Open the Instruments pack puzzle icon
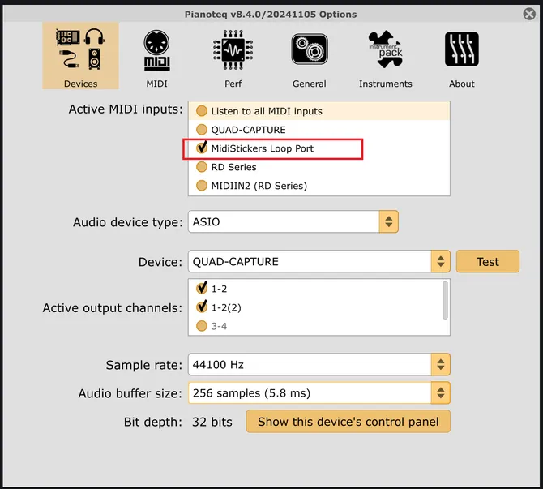543x489 pixels. [386, 49]
